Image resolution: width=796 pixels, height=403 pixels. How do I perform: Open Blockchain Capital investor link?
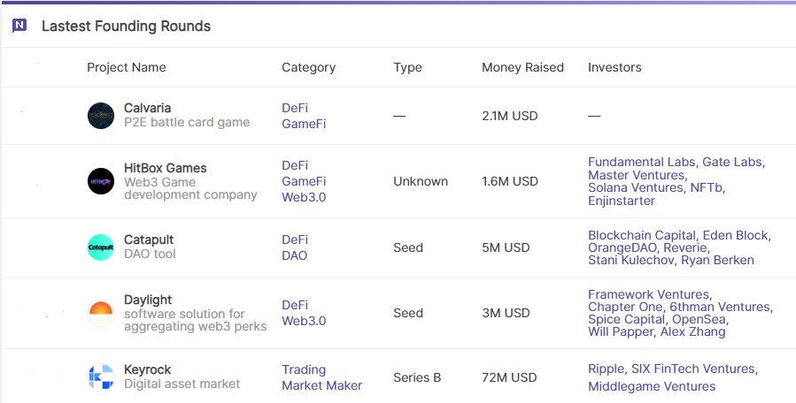tap(642, 235)
